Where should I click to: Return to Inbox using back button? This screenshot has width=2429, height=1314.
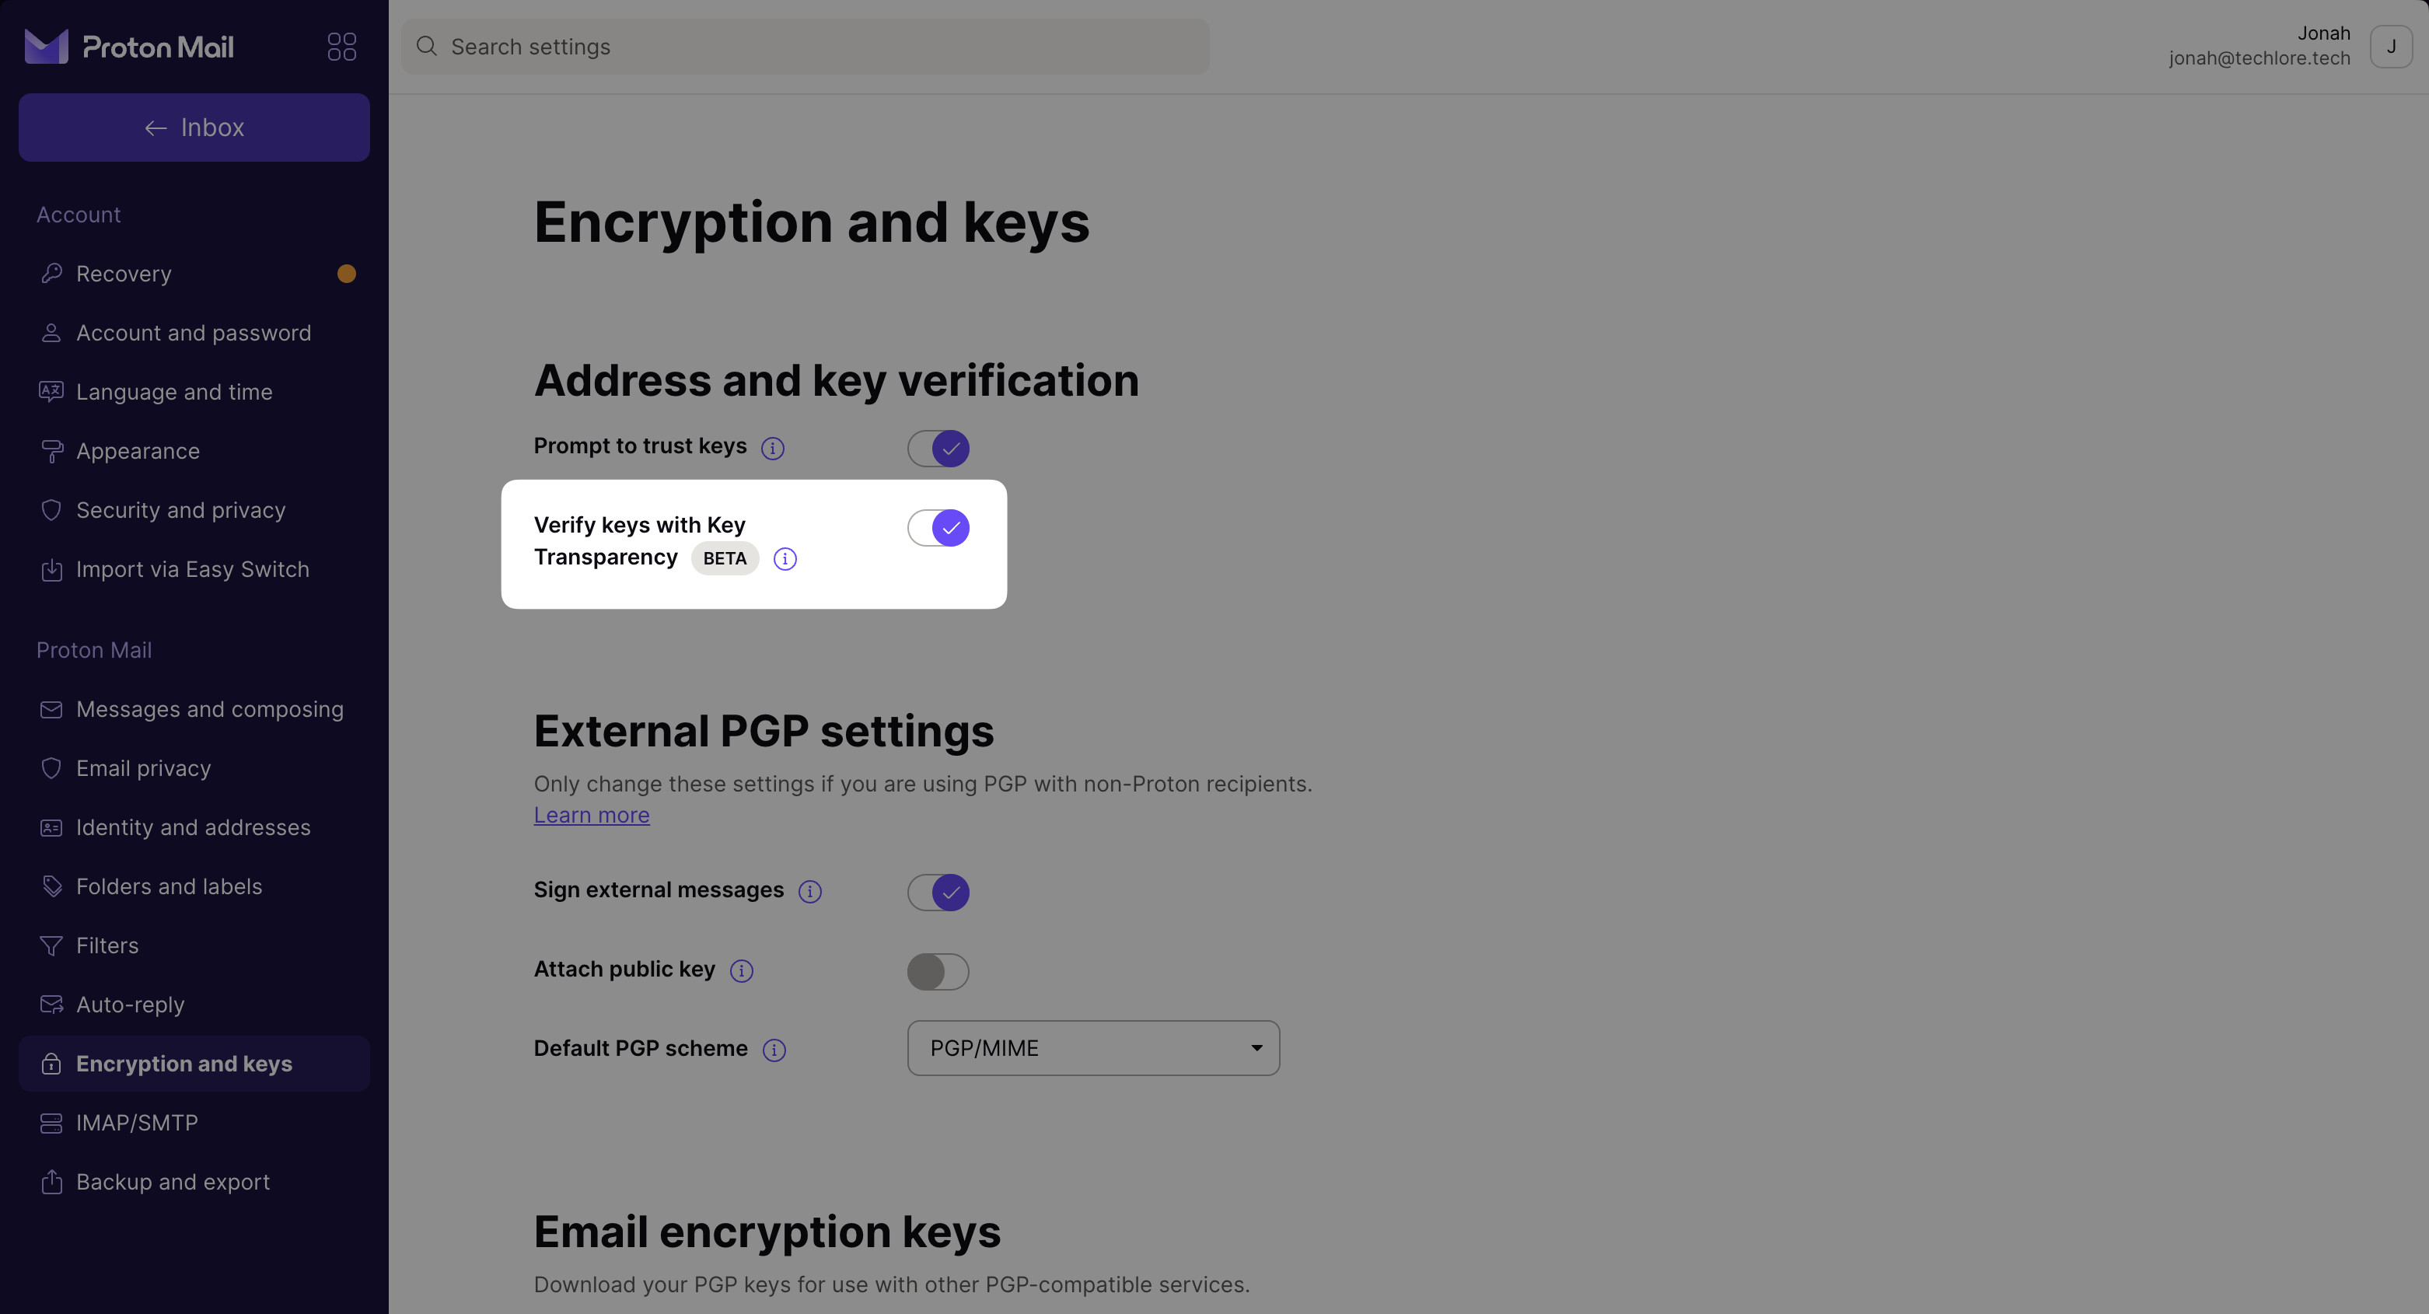[x=194, y=128]
